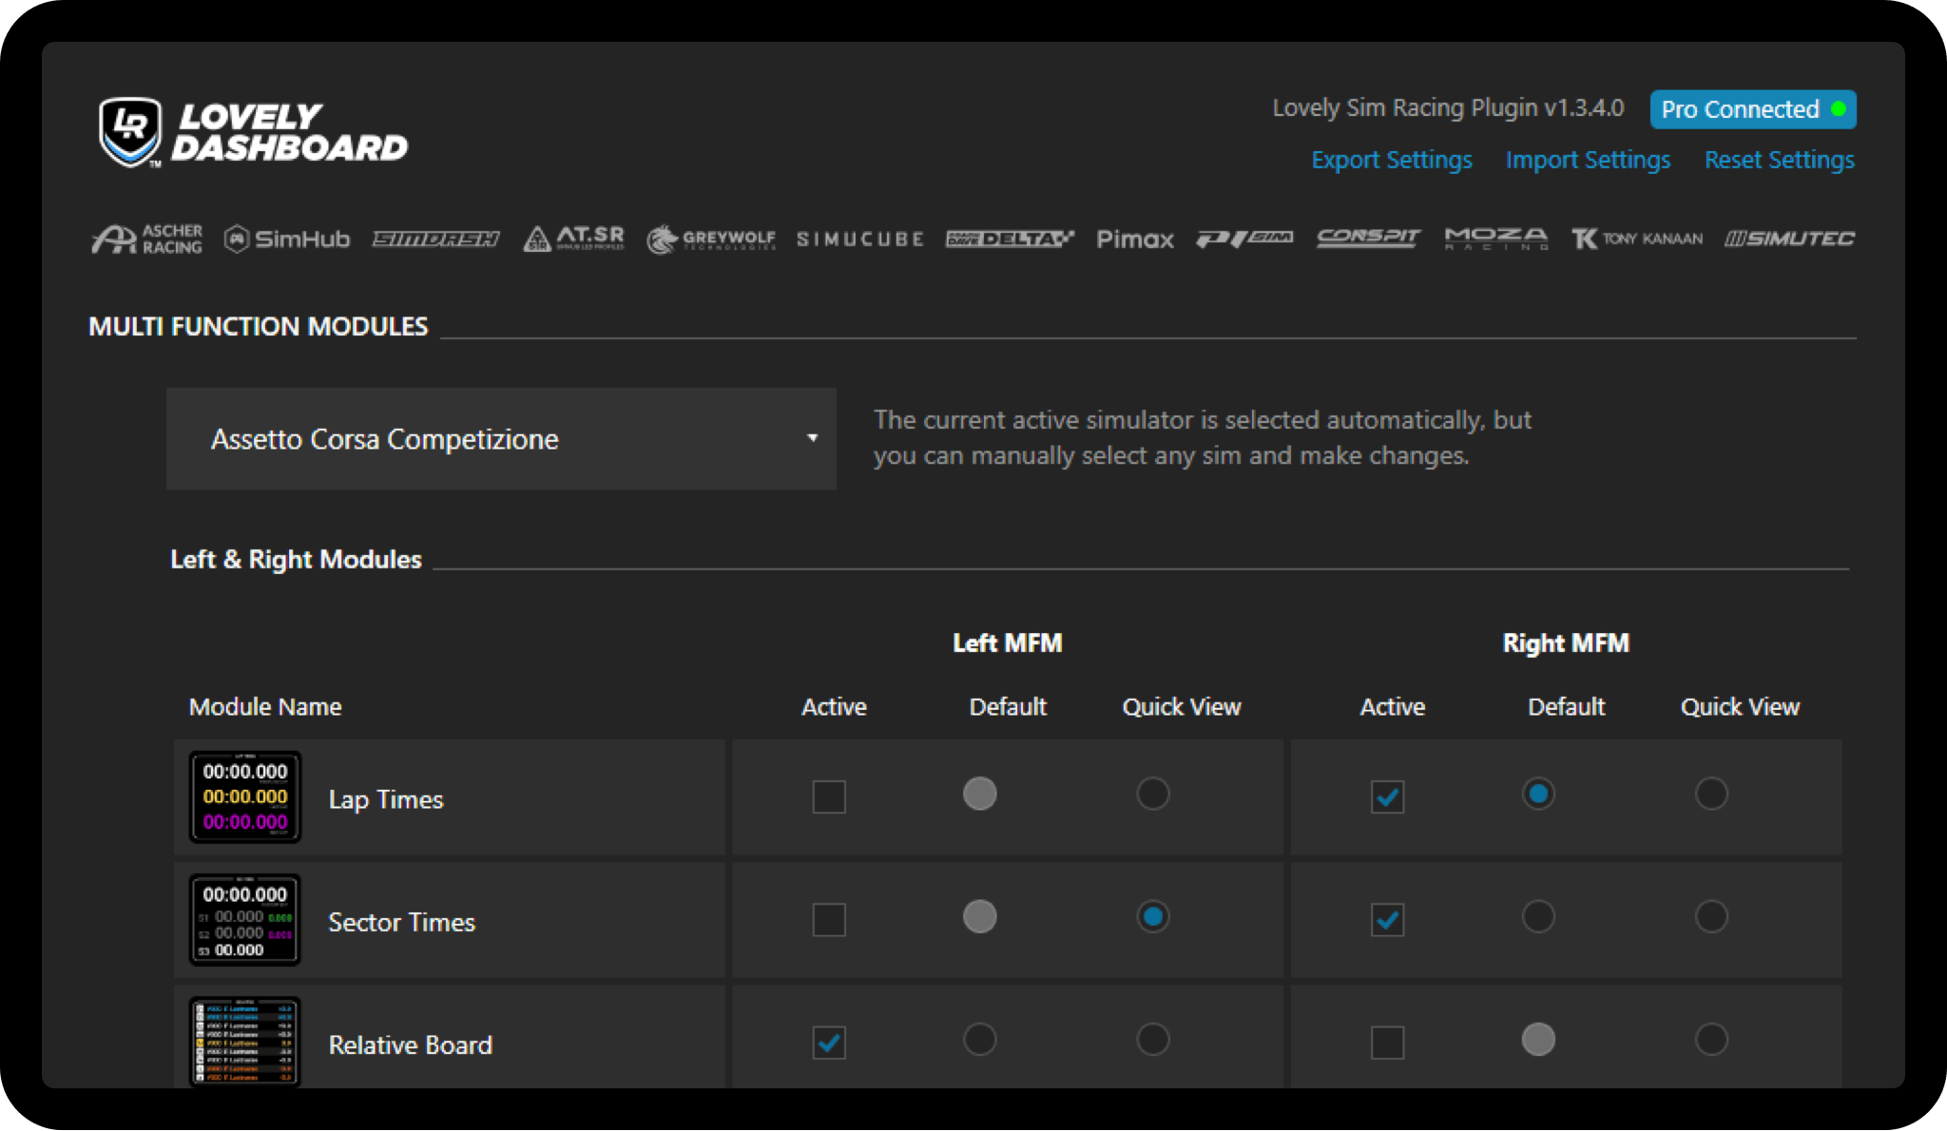Click the Tony Kanaan logo
The width and height of the screenshot is (1947, 1131).
click(1636, 239)
